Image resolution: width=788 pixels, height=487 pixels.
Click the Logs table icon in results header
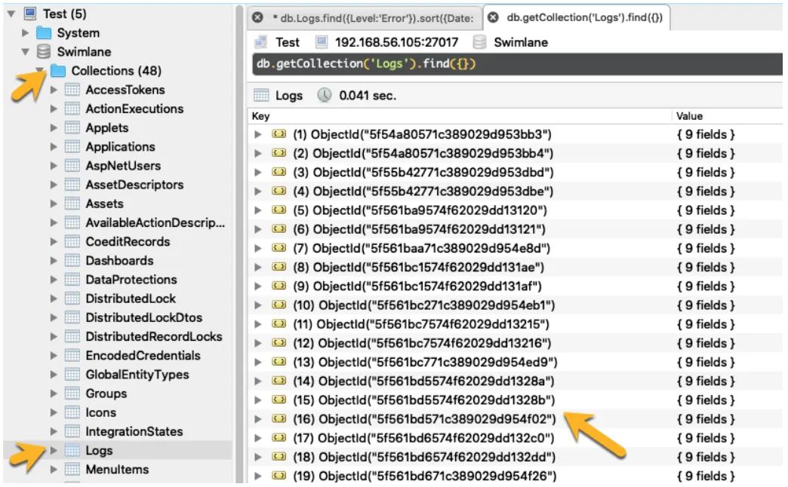point(261,96)
